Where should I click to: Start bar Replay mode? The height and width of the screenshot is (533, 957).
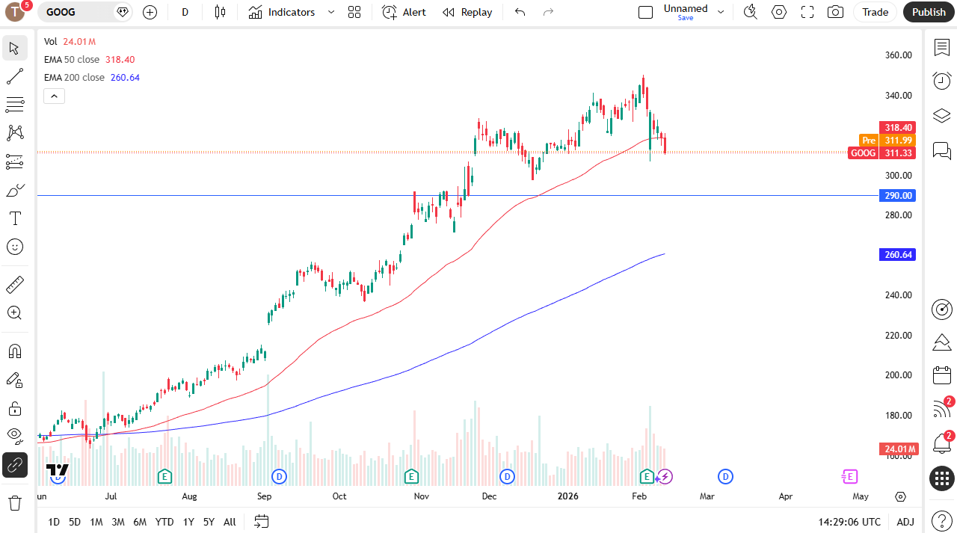pos(467,12)
